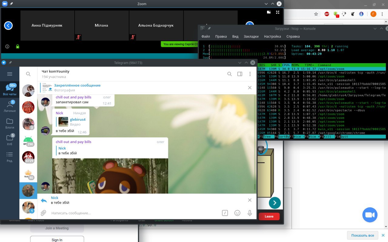Open chat with biohazard avatar, badge 6729
The width and height of the screenshot is (388, 242).
(28, 157)
